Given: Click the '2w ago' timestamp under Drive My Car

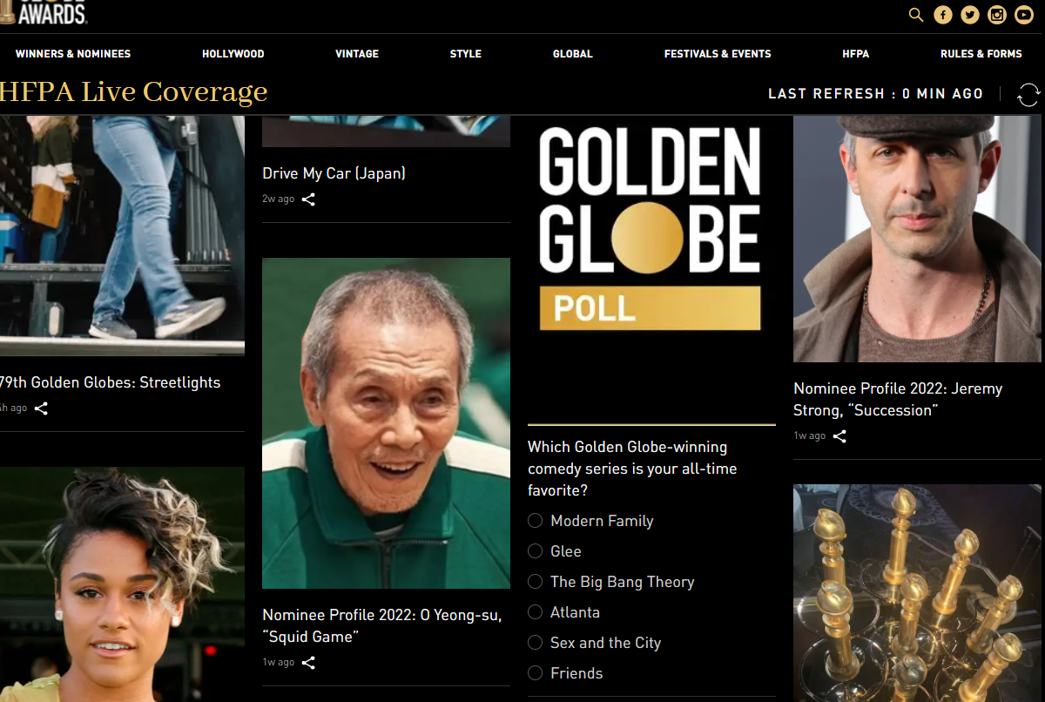Looking at the screenshot, I should [x=279, y=199].
